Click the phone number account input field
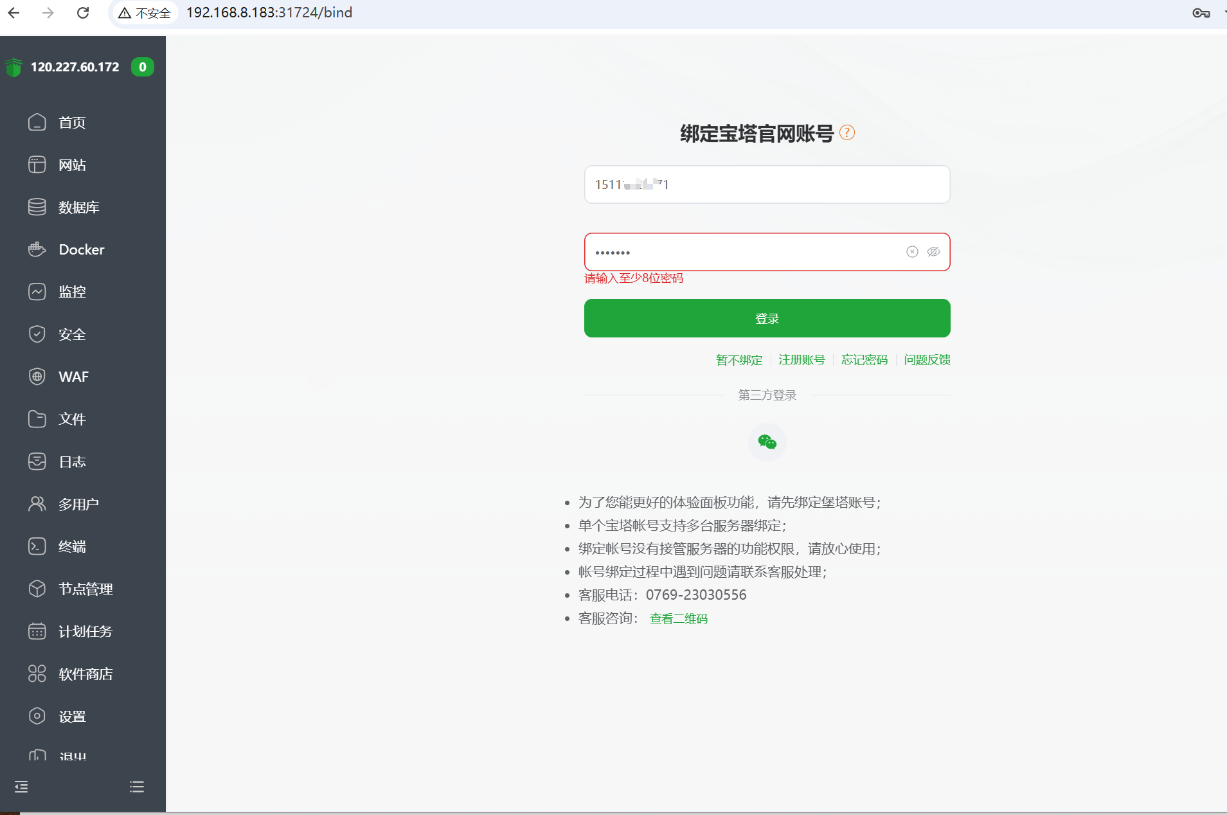 click(767, 185)
